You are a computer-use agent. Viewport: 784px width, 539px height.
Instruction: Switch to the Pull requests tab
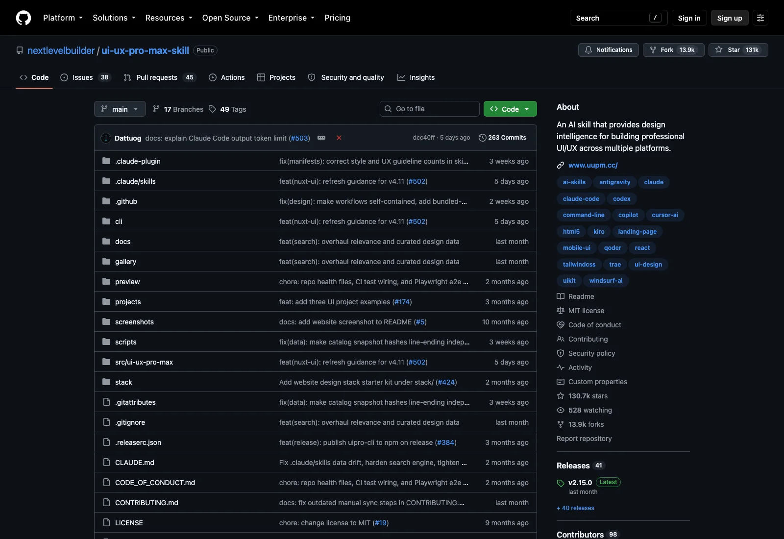pos(160,77)
